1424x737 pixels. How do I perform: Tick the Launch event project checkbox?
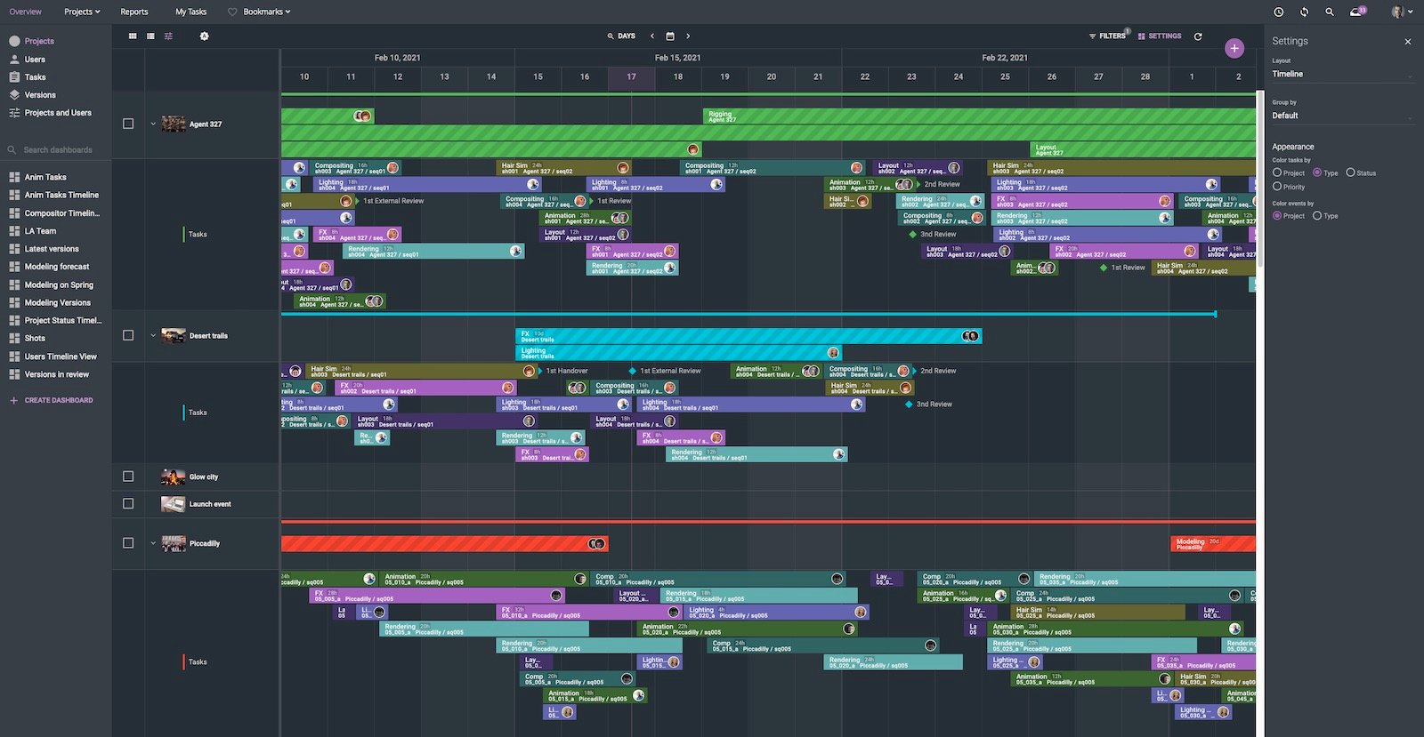click(128, 503)
